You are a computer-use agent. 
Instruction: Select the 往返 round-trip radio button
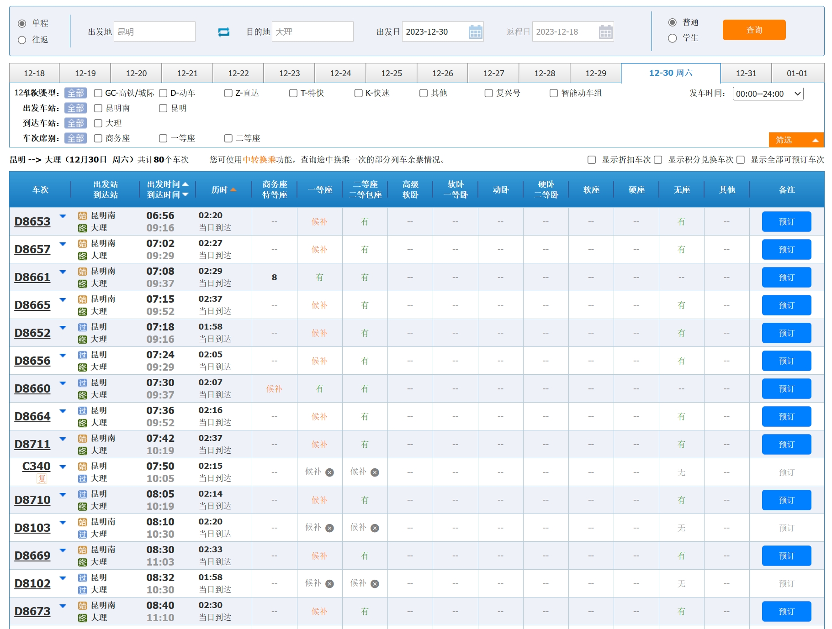pyautogui.click(x=22, y=40)
